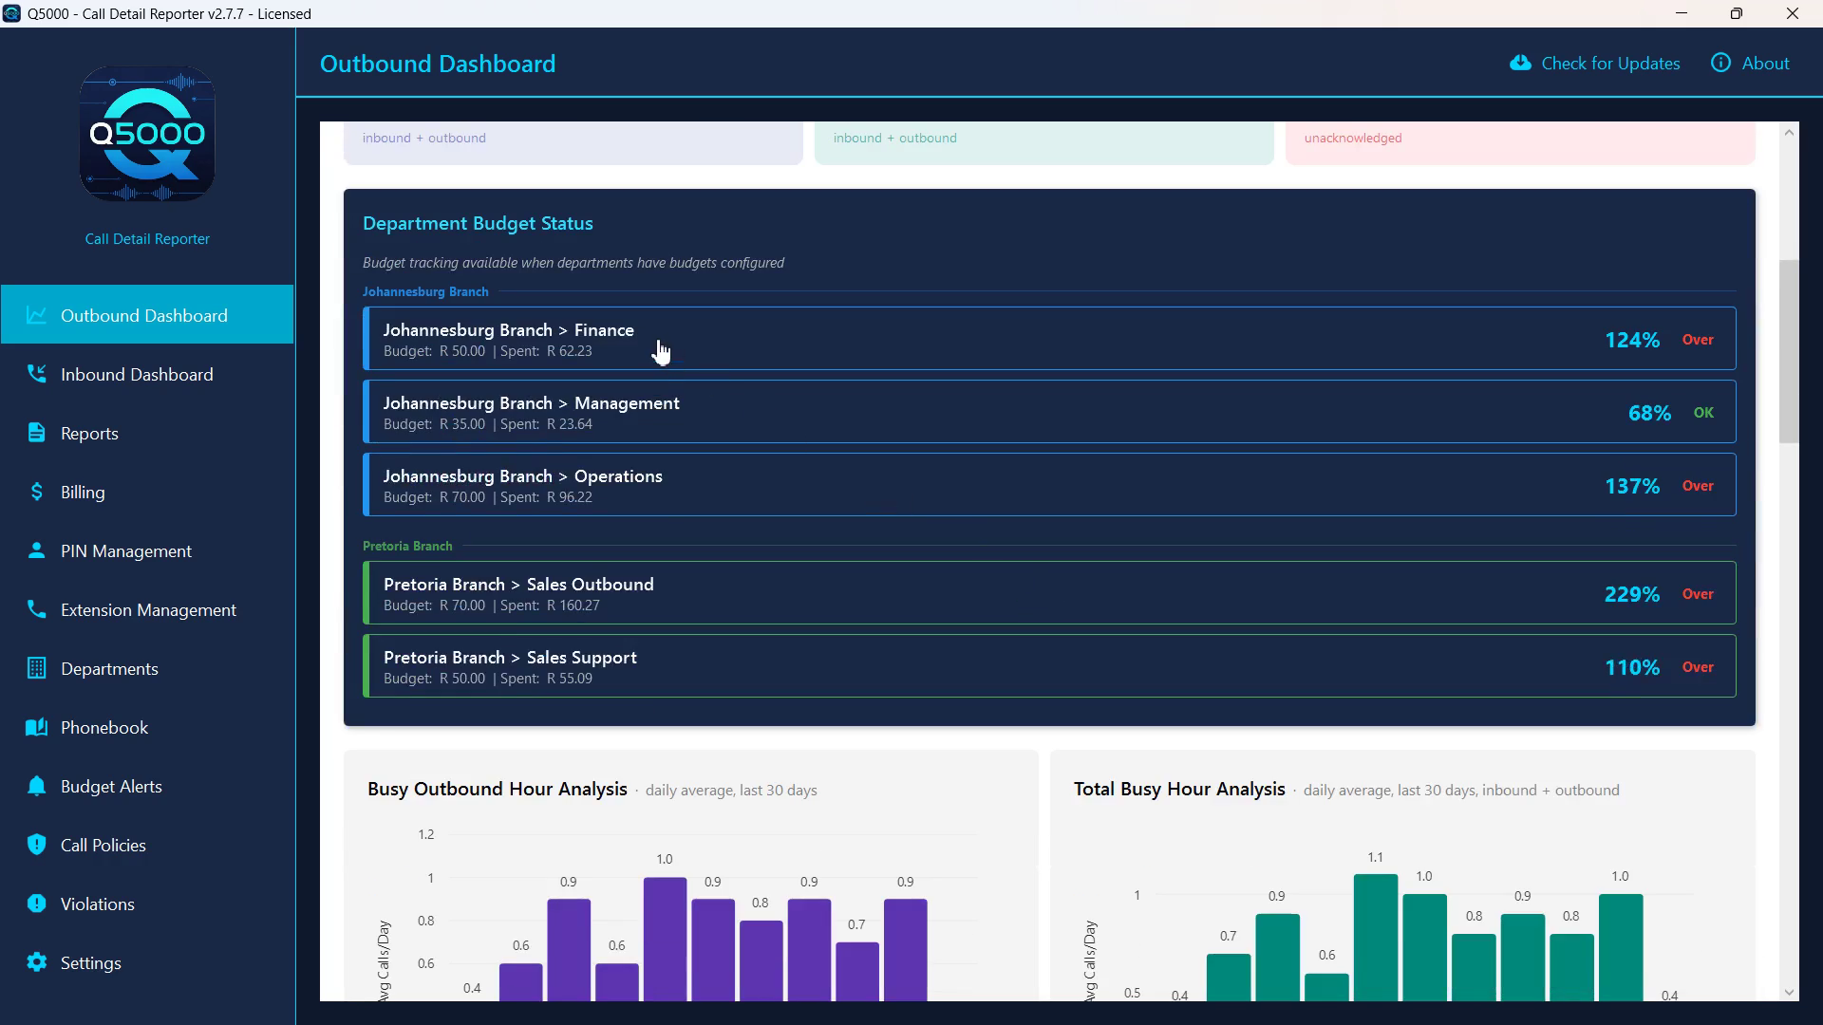The image size is (1823, 1025).
Task: Click the unacknowledged label in red card
Action: (1353, 138)
